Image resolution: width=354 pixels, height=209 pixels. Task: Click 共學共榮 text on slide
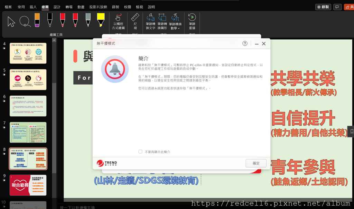[x=303, y=78]
